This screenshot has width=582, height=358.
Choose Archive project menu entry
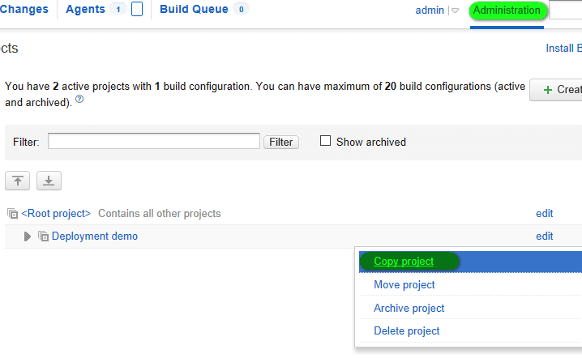tap(409, 308)
